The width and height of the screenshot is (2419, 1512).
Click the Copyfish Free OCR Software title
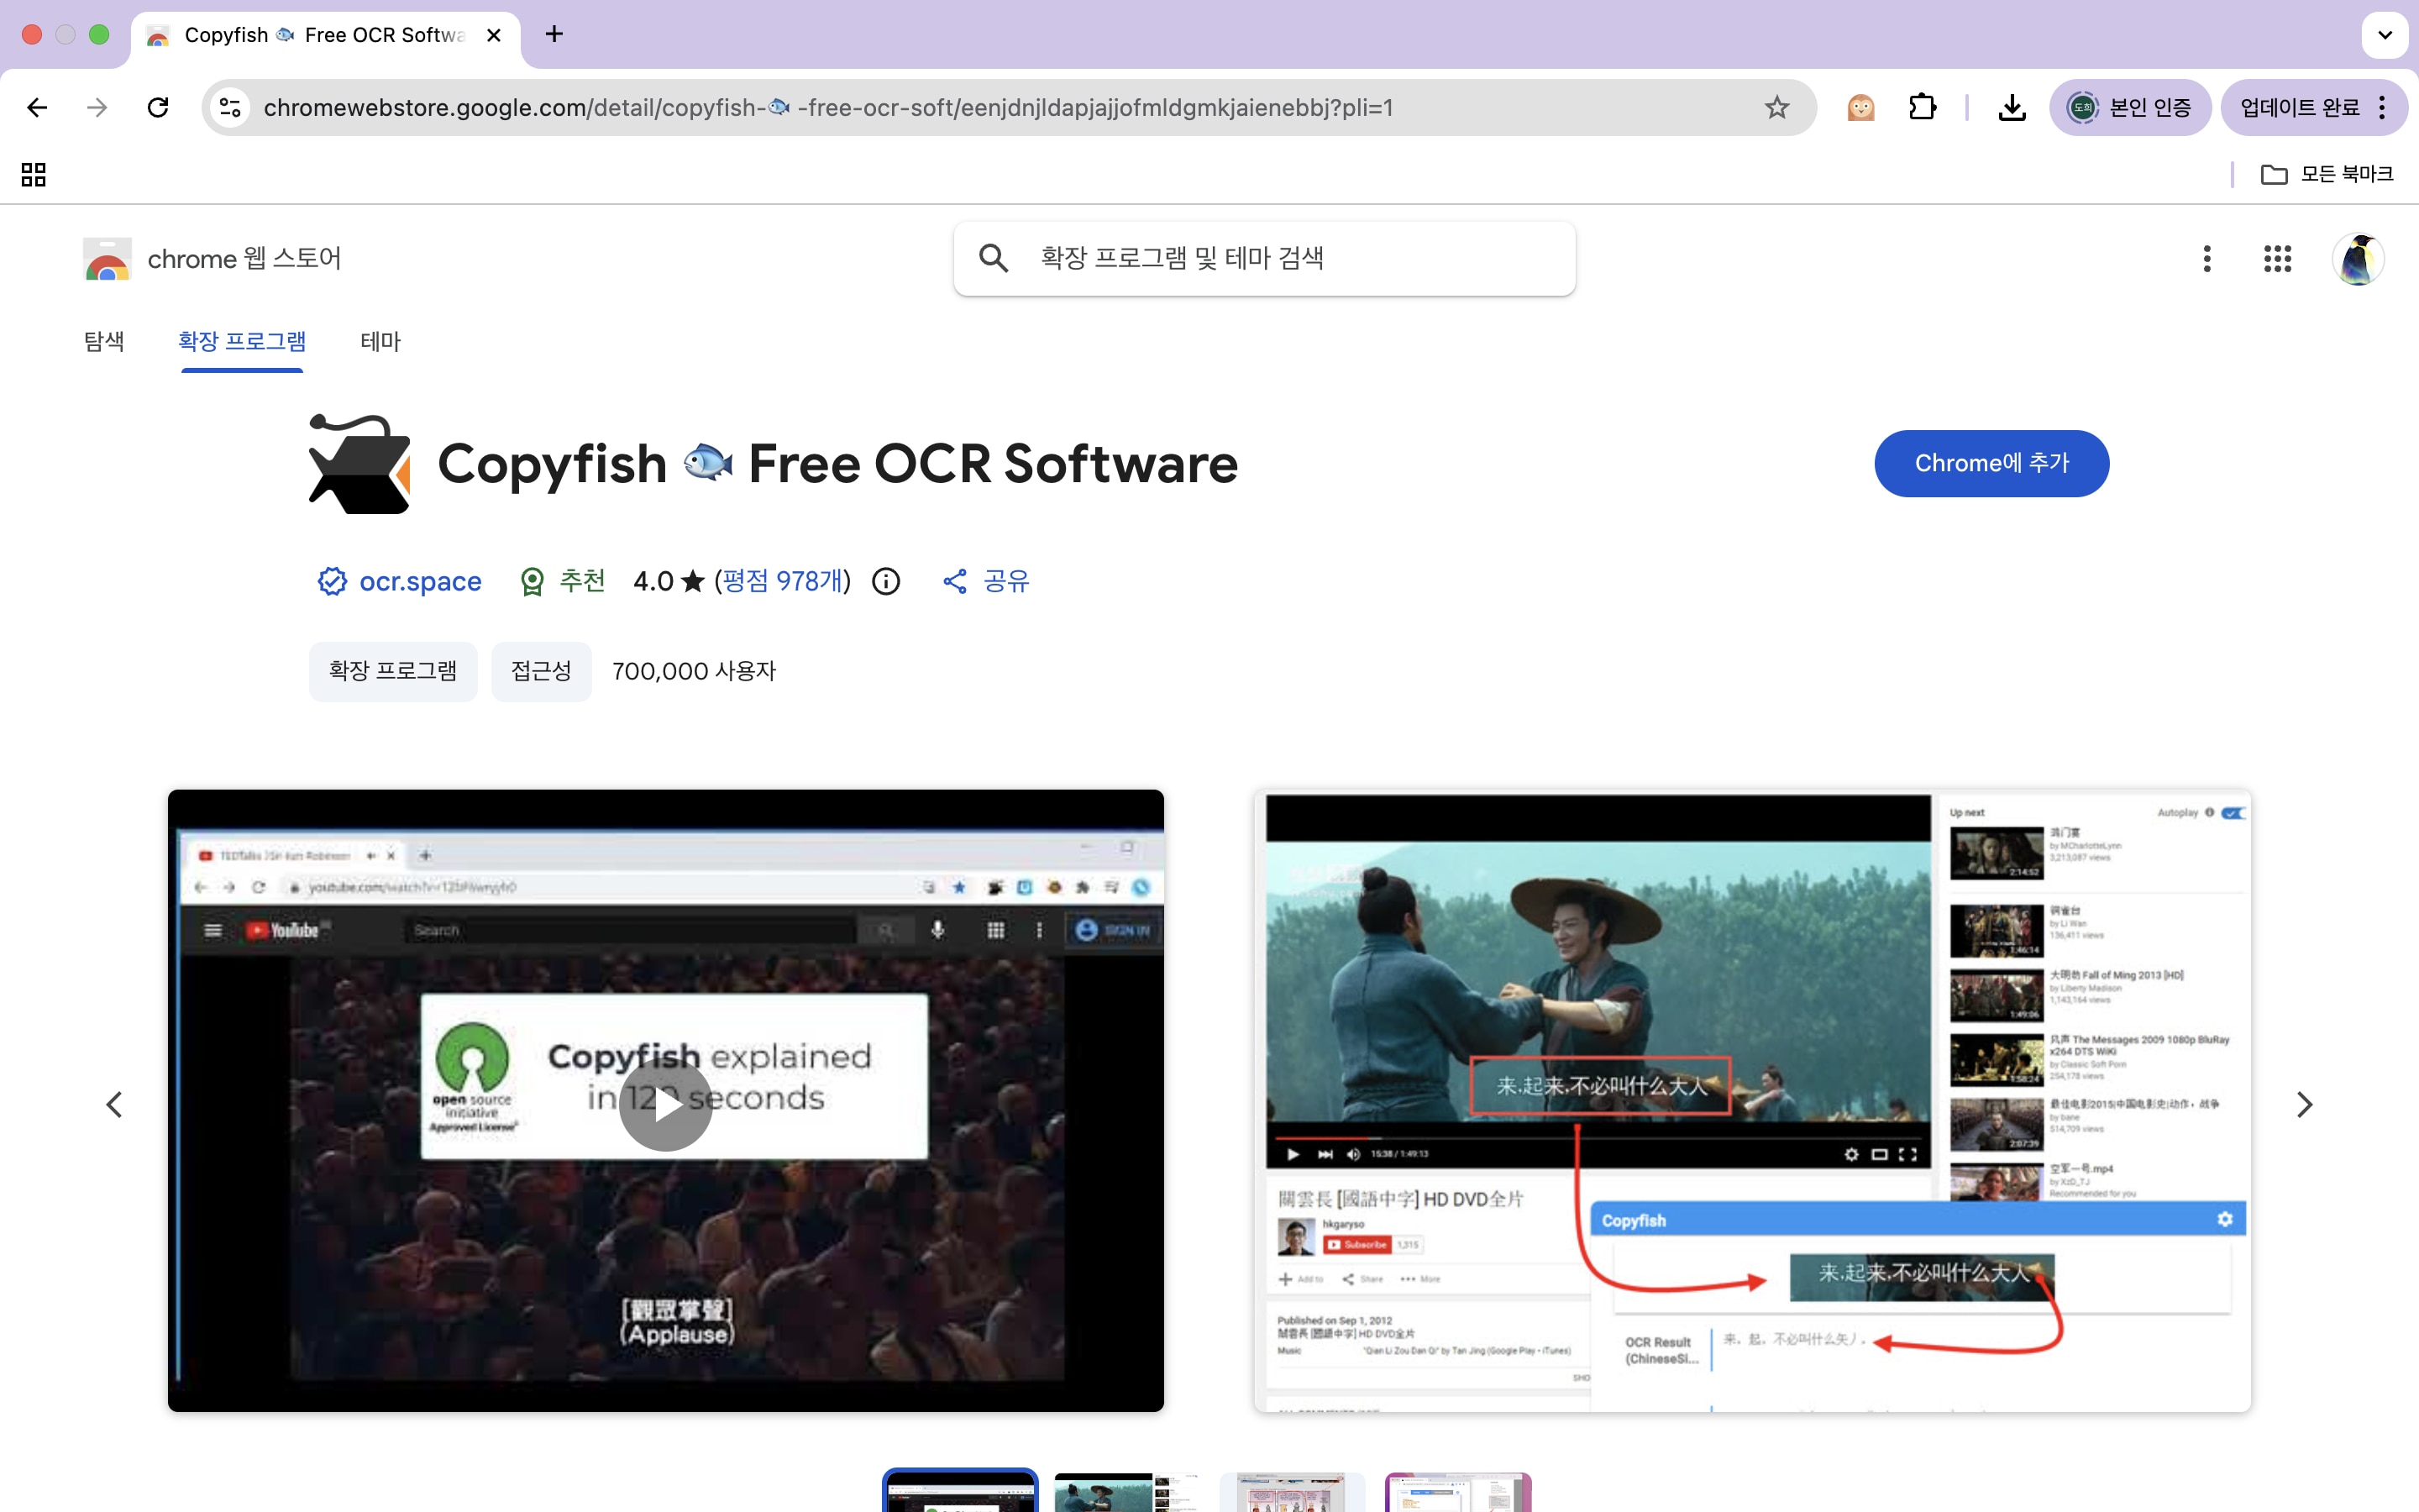pos(837,464)
